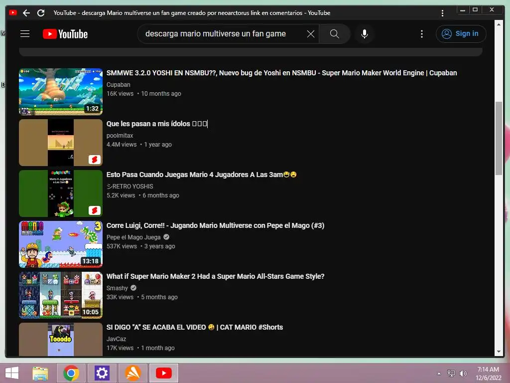The height and width of the screenshot is (383, 510).
Task: Open the Windows Start menu
Action: [12, 373]
